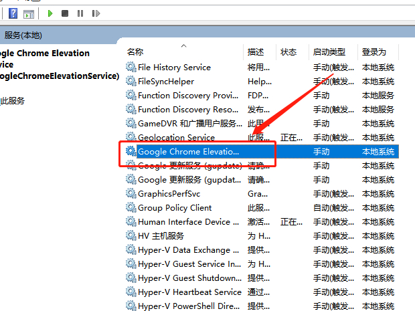
Task: Select Function Discovery Provi... service name
Action: click(x=188, y=96)
